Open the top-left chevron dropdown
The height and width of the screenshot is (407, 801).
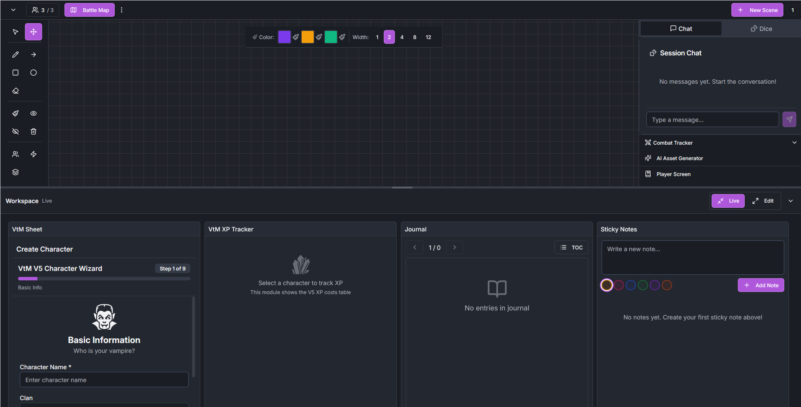point(13,10)
